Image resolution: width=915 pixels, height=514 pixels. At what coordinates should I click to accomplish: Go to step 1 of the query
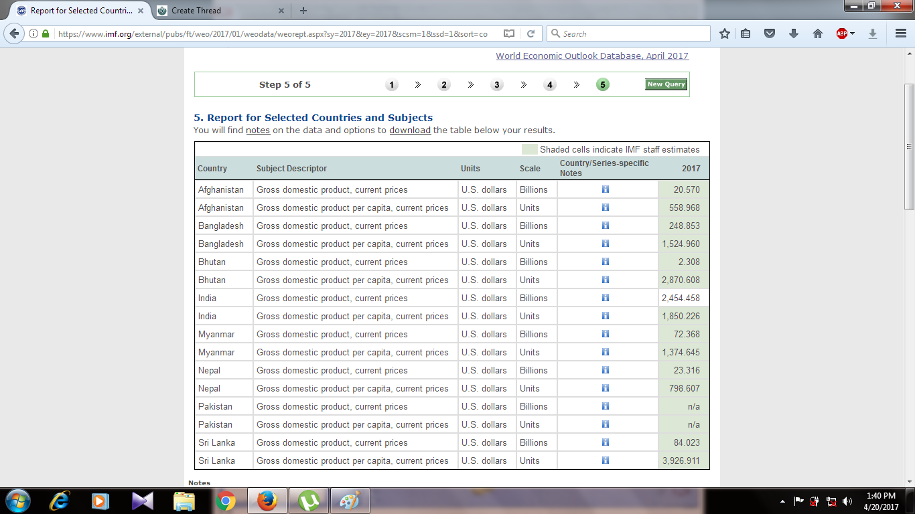[392, 85]
